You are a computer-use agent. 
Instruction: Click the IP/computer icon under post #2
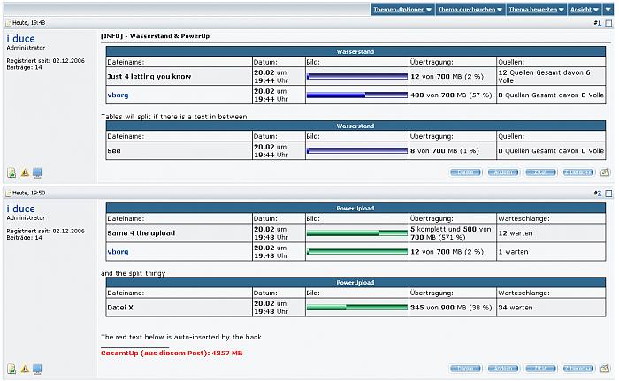38,369
